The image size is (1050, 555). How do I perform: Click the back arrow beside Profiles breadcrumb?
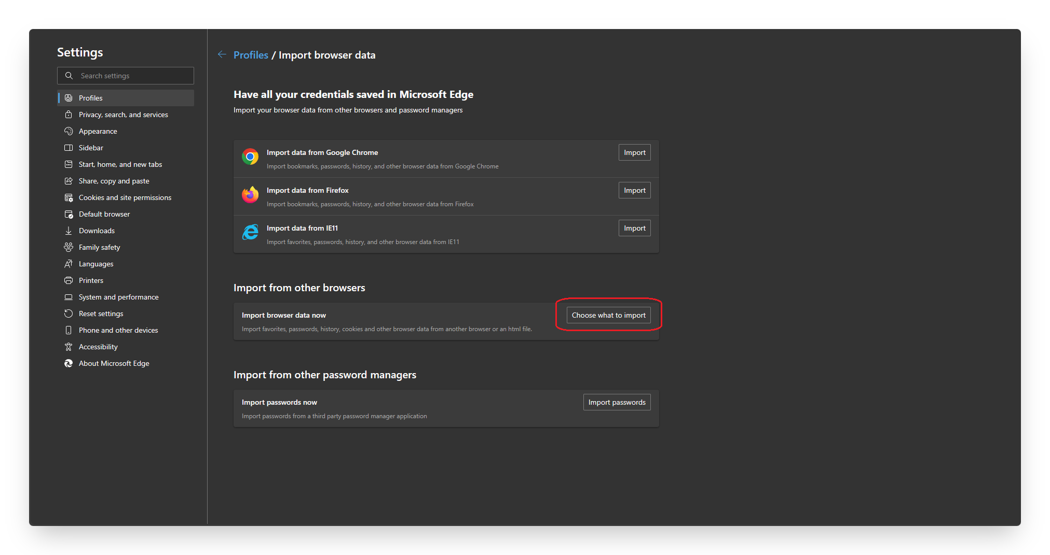(x=222, y=54)
